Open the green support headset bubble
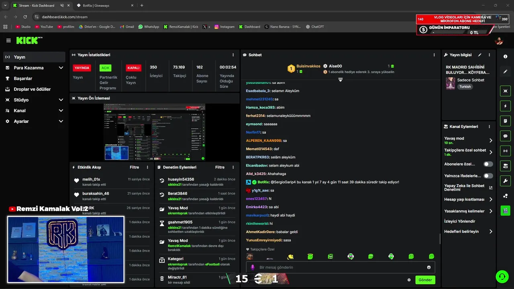This screenshot has height=289, width=514. [x=502, y=276]
